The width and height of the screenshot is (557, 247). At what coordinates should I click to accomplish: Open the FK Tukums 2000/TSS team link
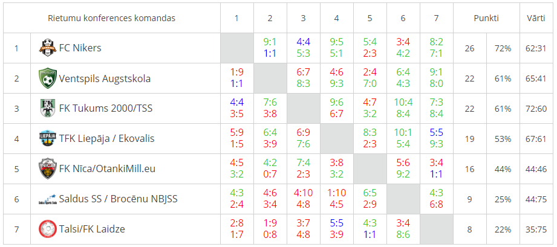tap(106, 108)
